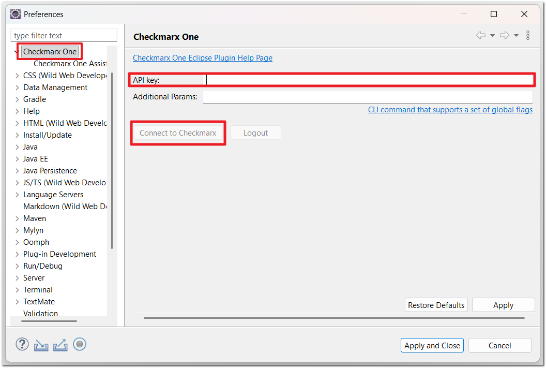Close the Preferences dialog
Viewport: 546px width, 368px height.
click(524, 14)
